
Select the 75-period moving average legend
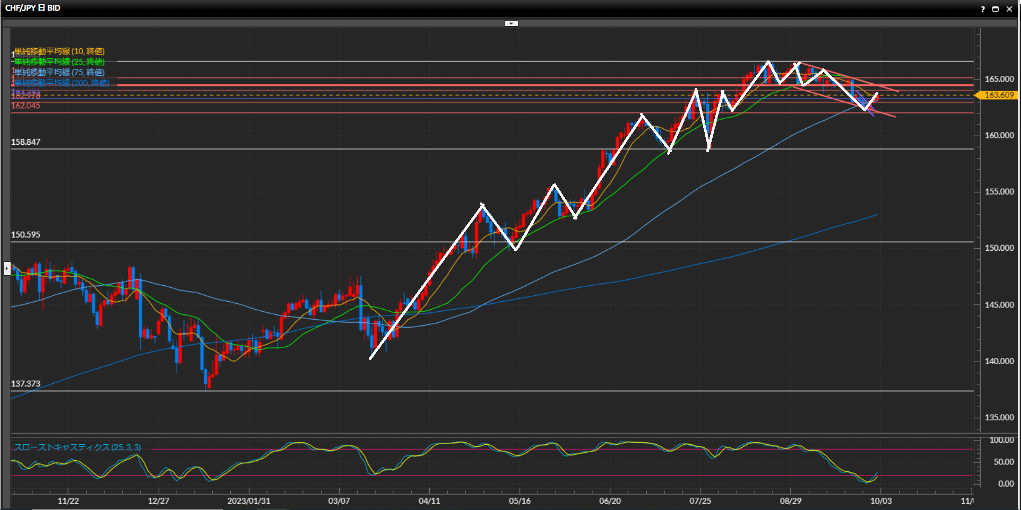coord(59,73)
